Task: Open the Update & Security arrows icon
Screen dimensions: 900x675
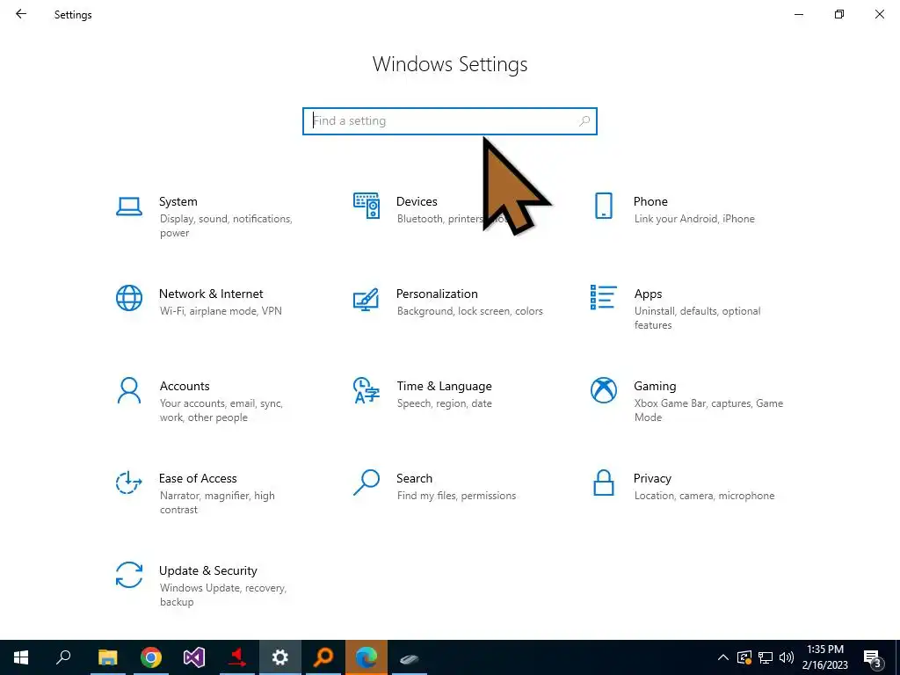Action: pos(129,575)
